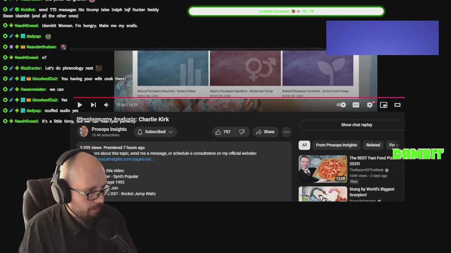Viewport: 451px width, 253px height.
Task: Enable miniplayer mode
Action: pyautogui.click(x=383, y=105)
